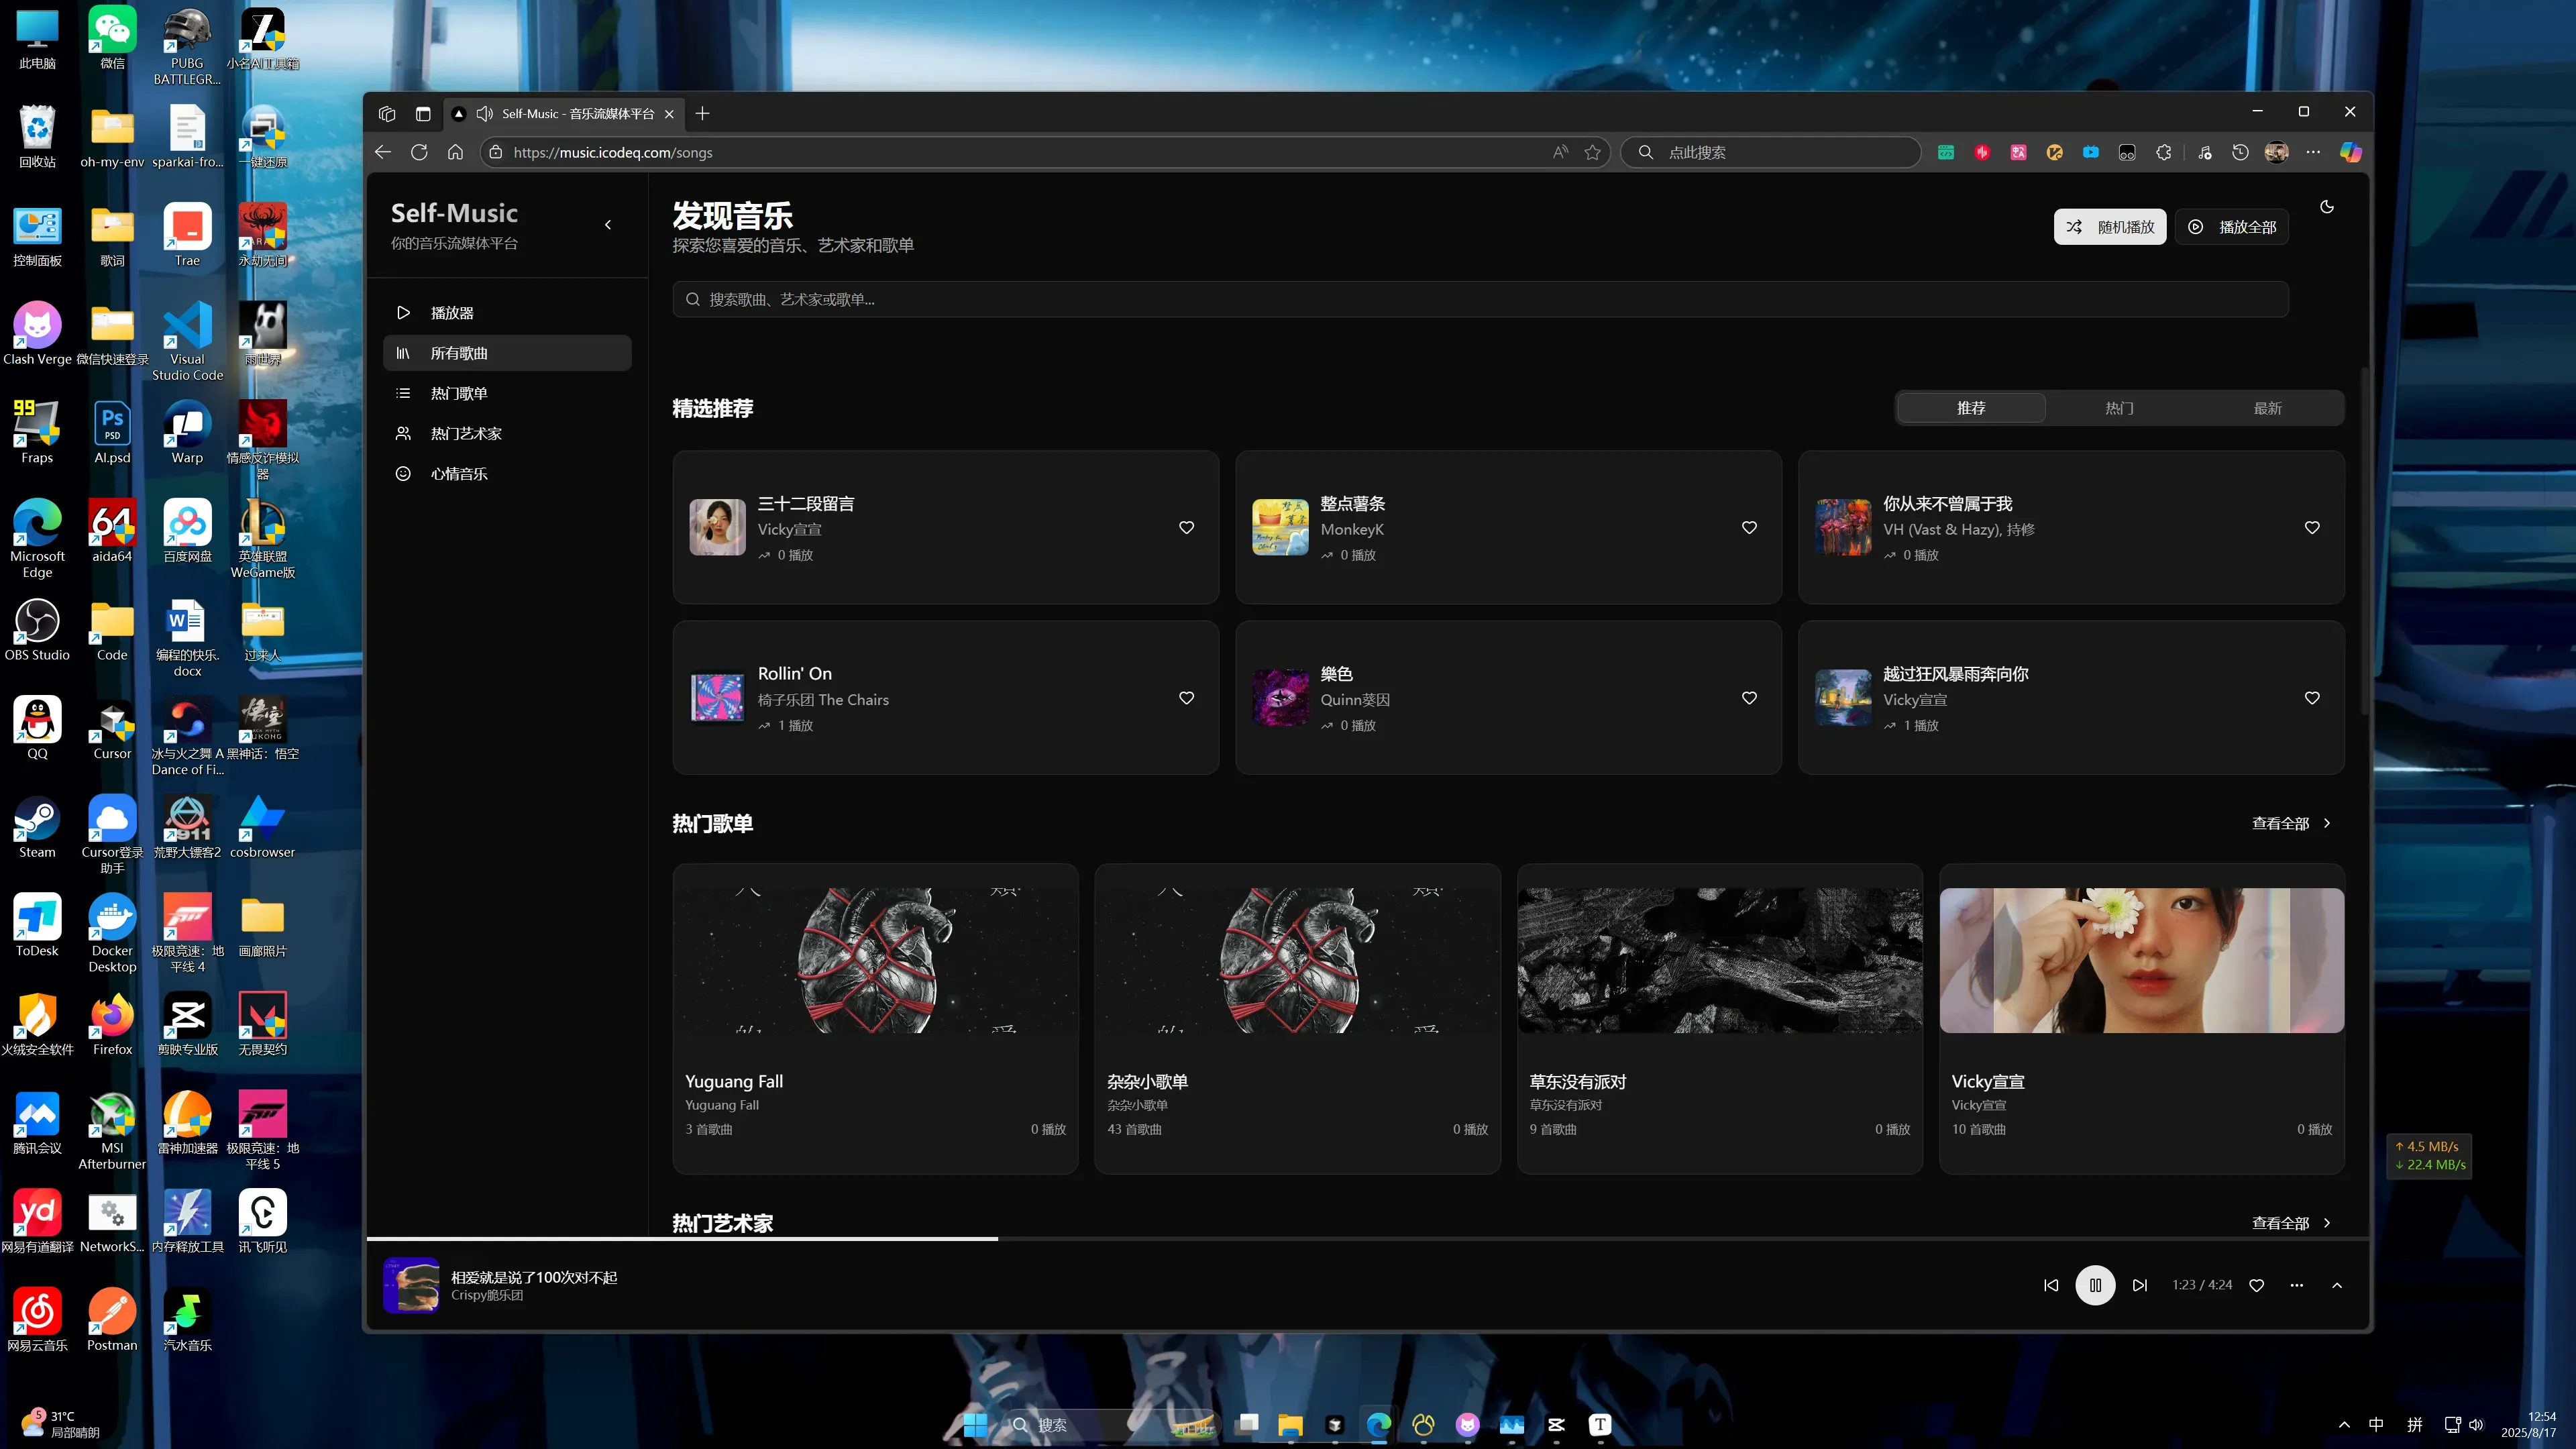The image size is (2576, 1449).
Task: Go to the previous track
Action: pos(2051,1285)
